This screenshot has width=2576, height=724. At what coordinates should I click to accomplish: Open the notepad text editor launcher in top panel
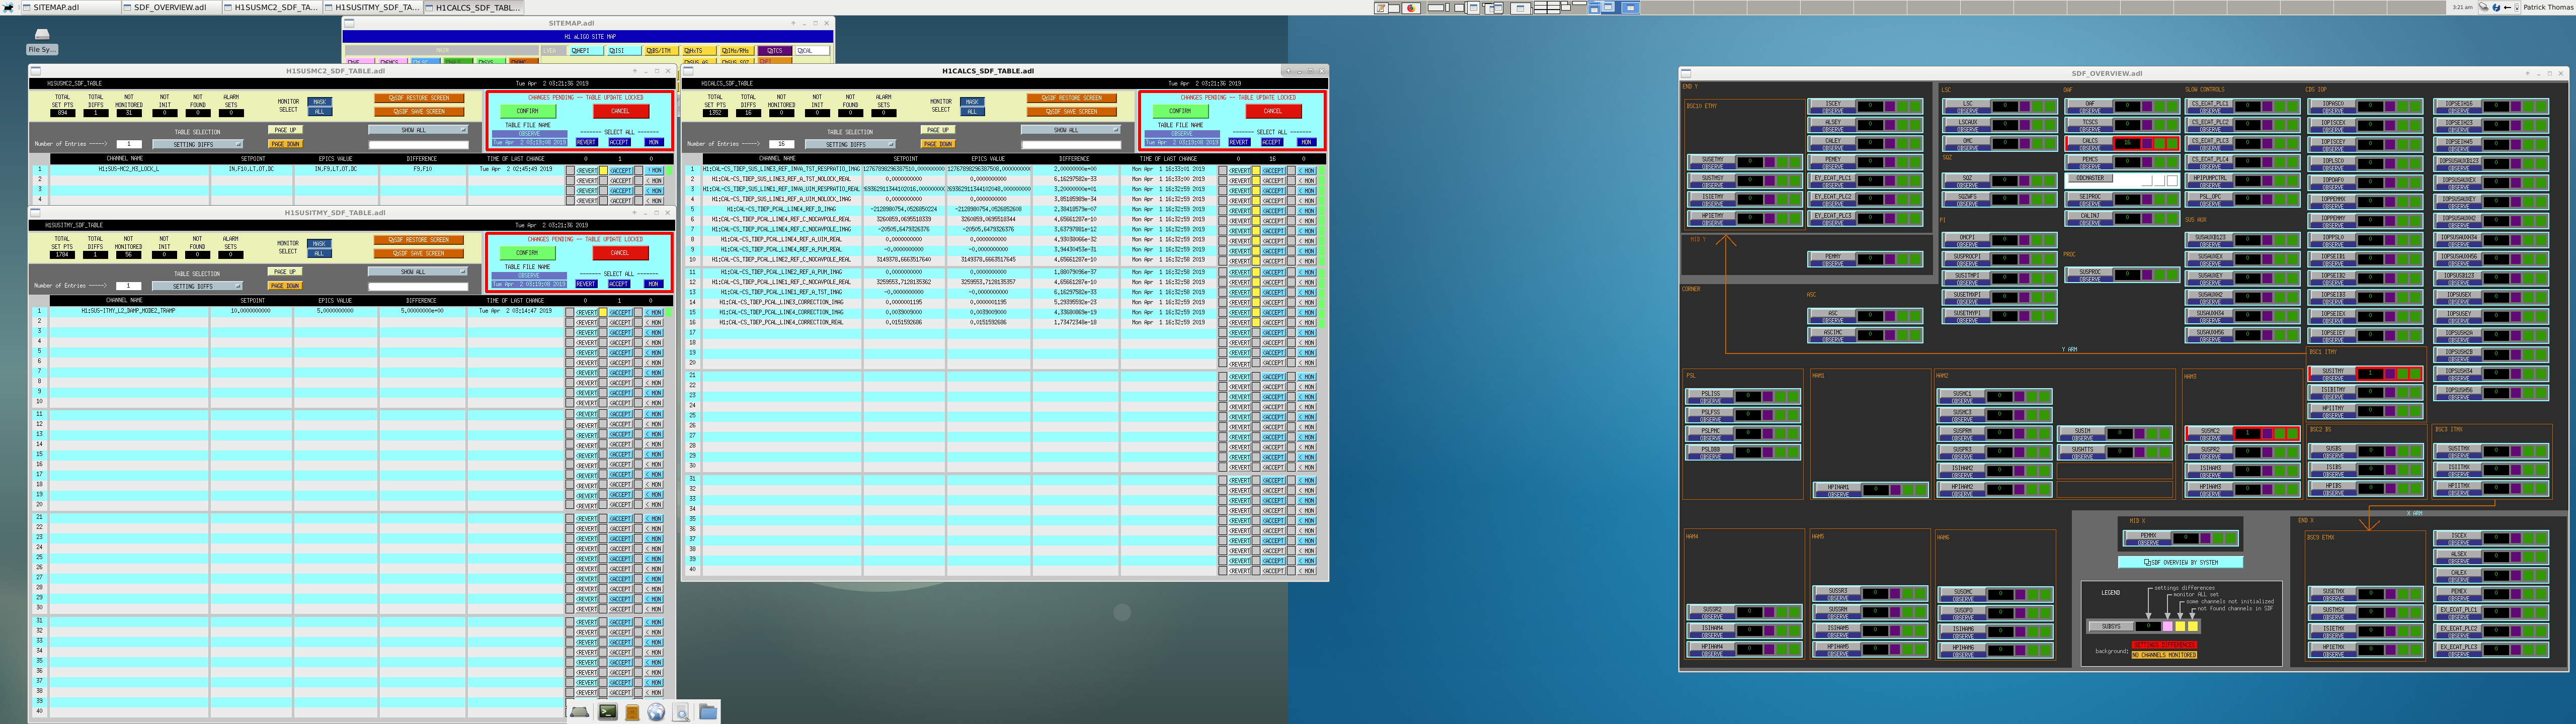point(1381,8)
